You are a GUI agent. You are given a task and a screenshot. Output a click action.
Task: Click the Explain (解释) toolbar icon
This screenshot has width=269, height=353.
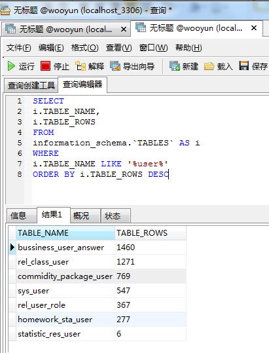click(81, 66)
